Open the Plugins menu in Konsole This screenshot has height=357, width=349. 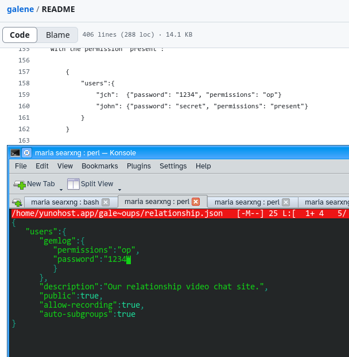pos(139,166)
